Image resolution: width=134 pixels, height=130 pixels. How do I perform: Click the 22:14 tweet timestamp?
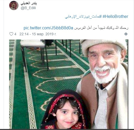pos(24,34)
